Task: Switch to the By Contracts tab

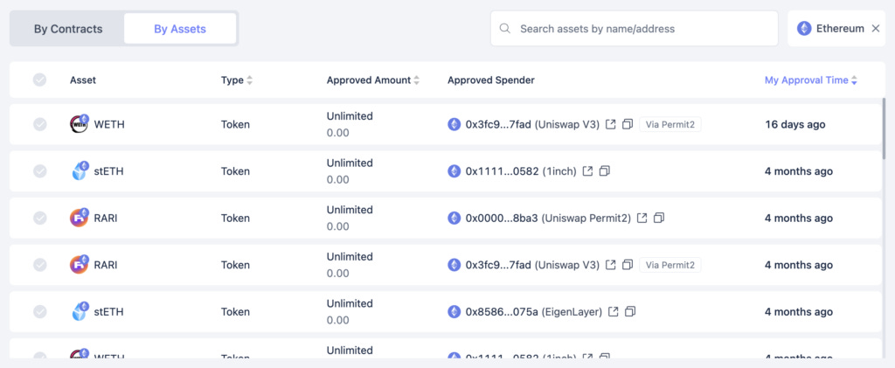Action: tap(68, 29)
